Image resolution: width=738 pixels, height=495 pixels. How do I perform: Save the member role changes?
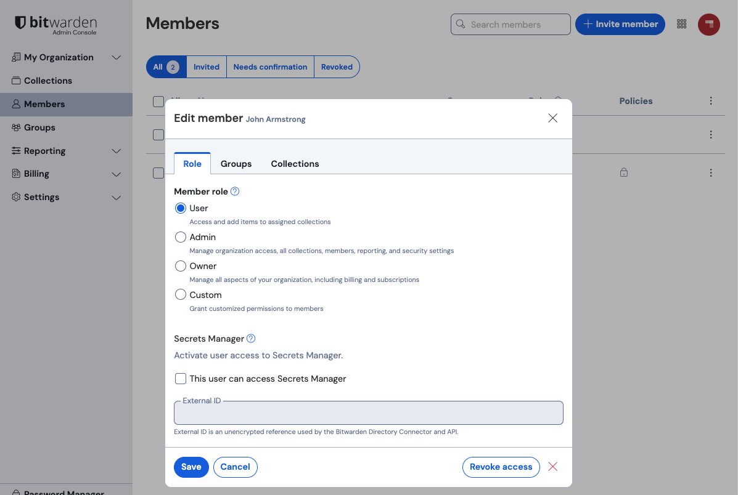pos(191,467)
